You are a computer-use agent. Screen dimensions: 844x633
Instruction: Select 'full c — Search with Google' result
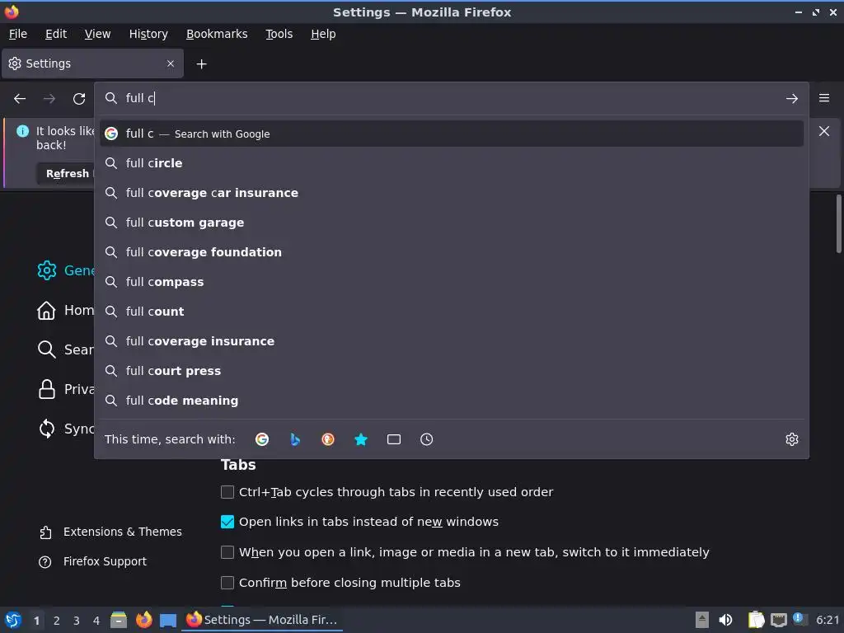coord(451,134)
